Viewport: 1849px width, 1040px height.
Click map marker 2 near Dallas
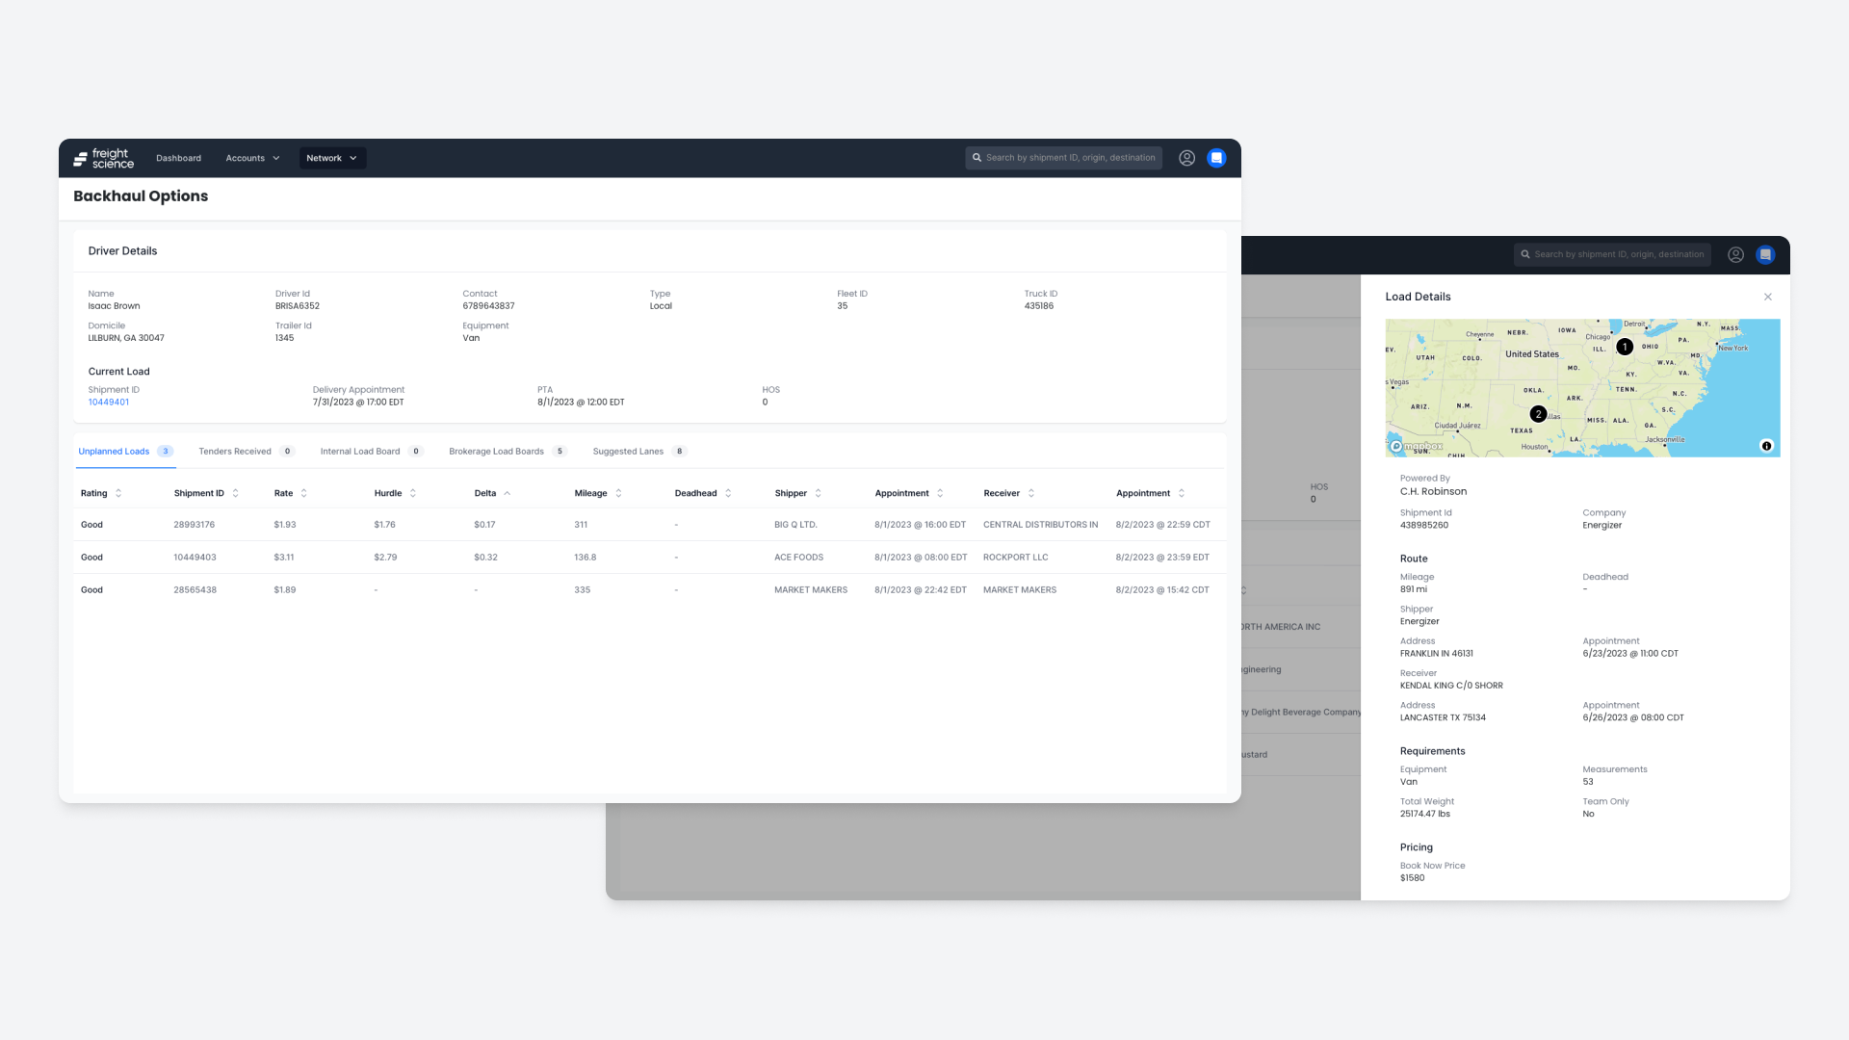tap(1538, 413)
